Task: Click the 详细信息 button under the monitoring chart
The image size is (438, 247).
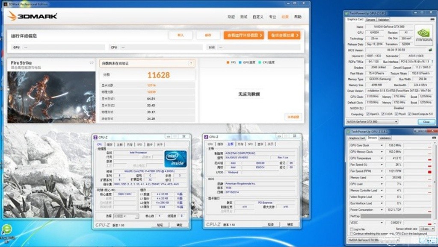Action: (293, 117)
